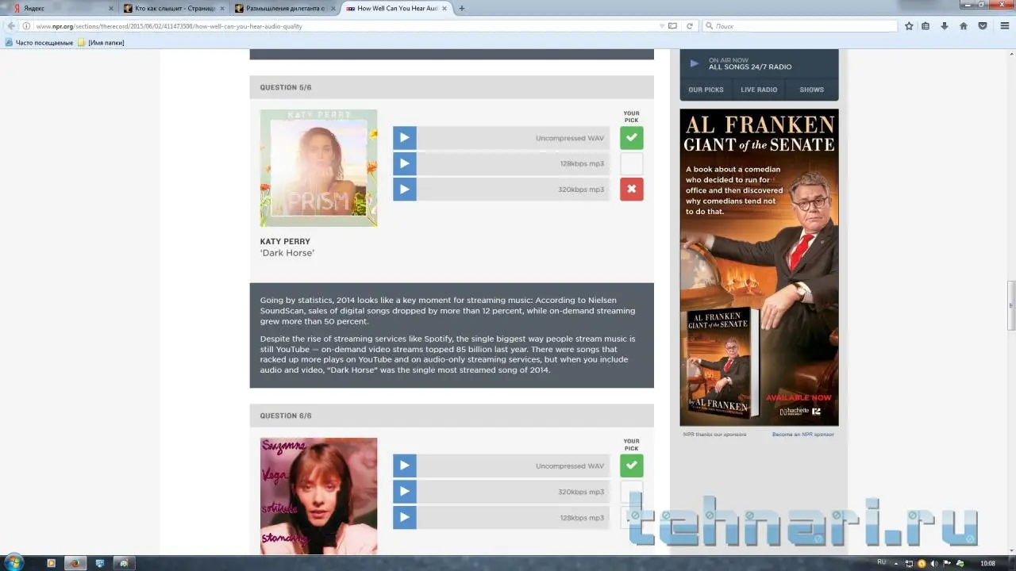This screenshot has height=571, width=1016.
Task: Open the clock showing 10:08
Action: click(987, 563)
